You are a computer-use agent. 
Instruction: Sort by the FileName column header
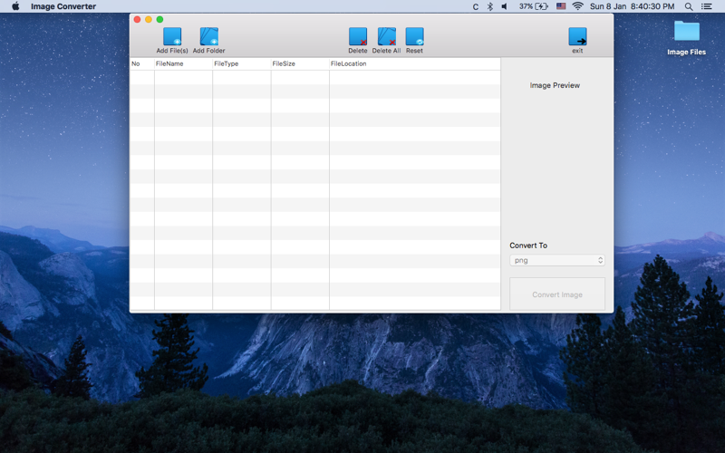click(184, 63)
